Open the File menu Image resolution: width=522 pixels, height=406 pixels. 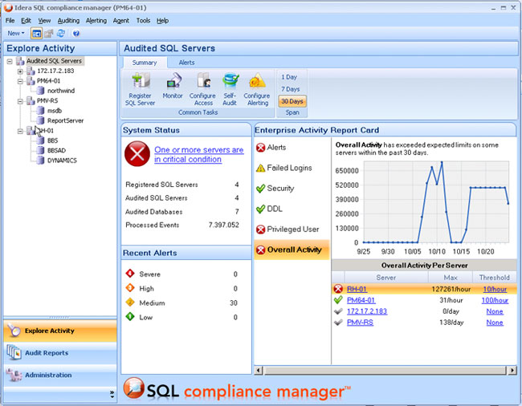coord(10,21)
